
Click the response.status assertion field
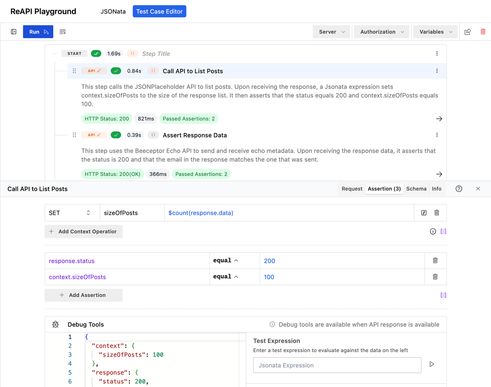point(127,261)
